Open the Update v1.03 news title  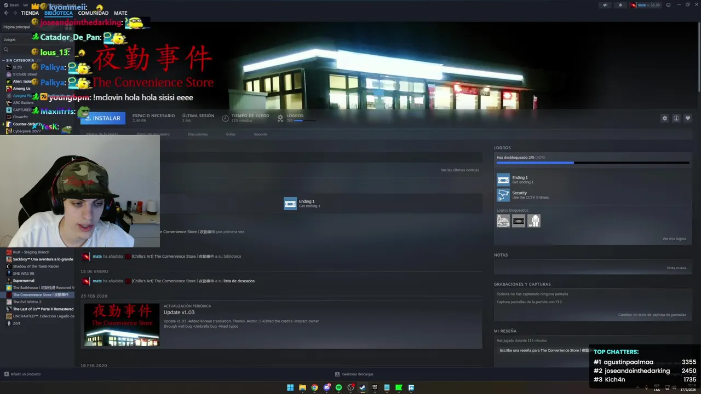click(x=179, y=312)
